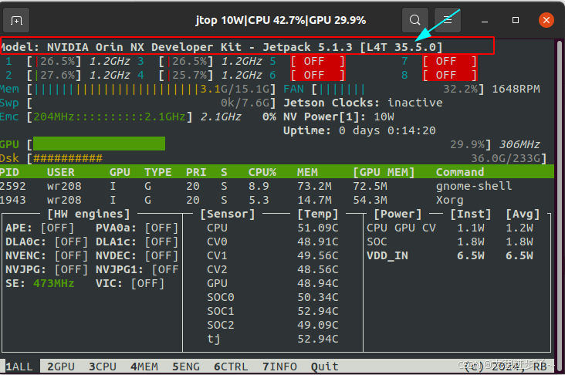
Task: Click the SOC1 temperature 52.94C
Action: (x=318, y=311)
